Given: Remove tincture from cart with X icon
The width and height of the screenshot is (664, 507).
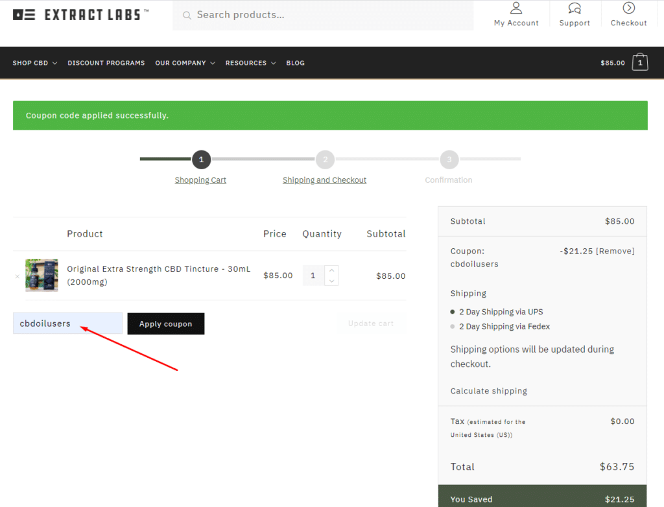Looking at the screenshot, I should 18,276.
